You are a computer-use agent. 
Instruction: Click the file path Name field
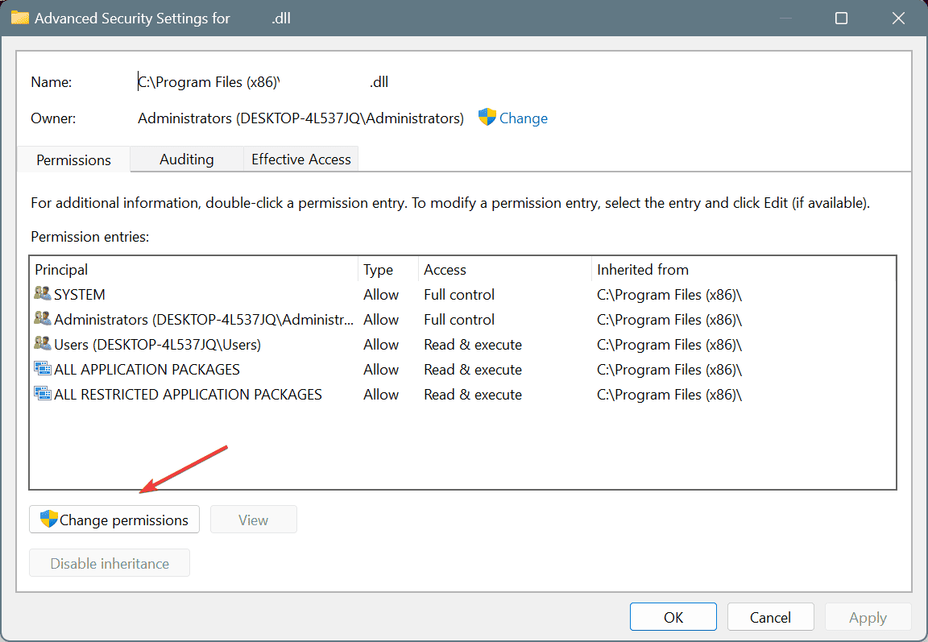coord(263,81)
